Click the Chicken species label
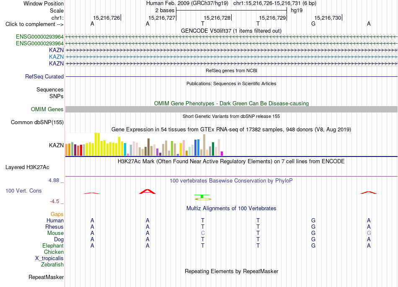398x287 pixels. 54,252
